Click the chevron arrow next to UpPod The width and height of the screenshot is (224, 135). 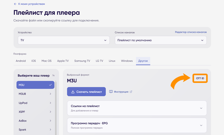pos(51,103)
